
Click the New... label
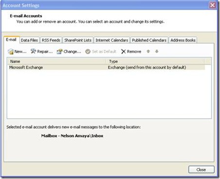pos(20,51)
